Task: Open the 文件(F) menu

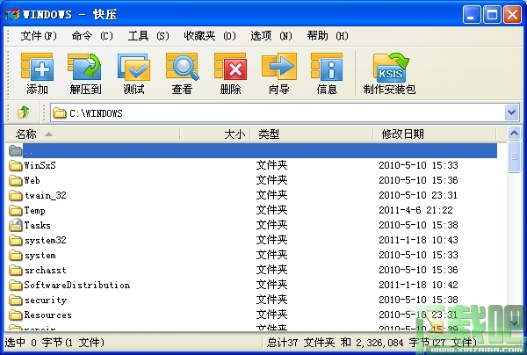Action: pos(39,36)
